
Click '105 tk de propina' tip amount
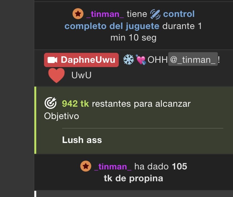click(x=145, y=172)
